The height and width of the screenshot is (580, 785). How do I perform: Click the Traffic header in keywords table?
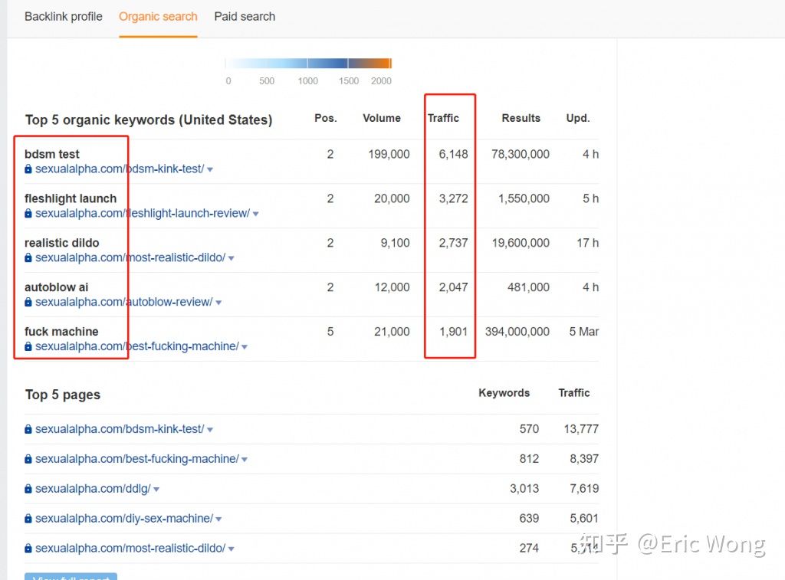(x=444, y=118)
